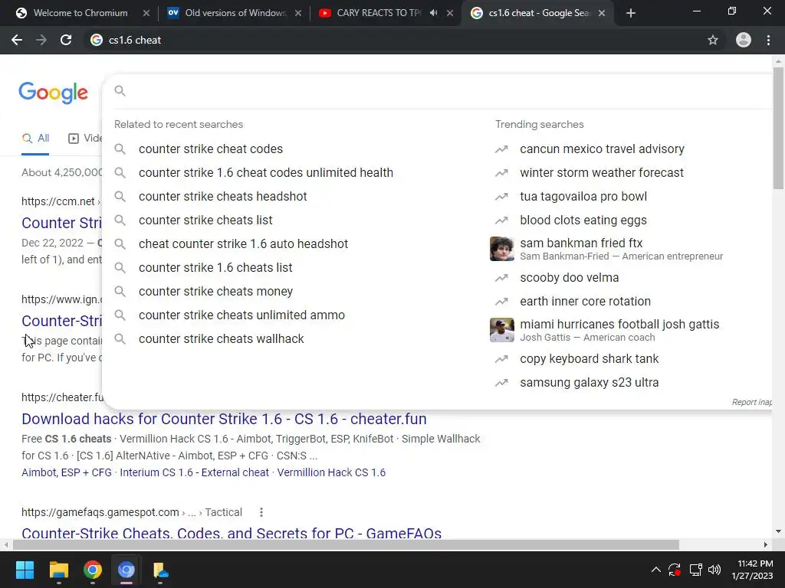This screenshot has height=588, width=785.
Task: Click the Josh Gattis thumbnail photo
Action: tap(501, 330)
